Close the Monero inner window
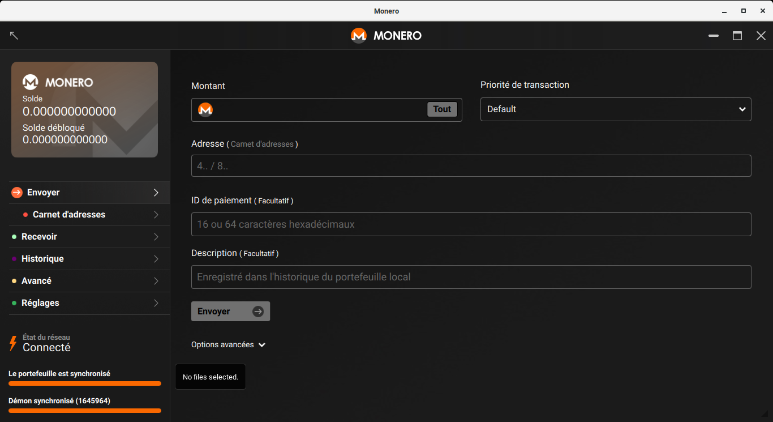The image size is (773, 422). tap(761, 36)
